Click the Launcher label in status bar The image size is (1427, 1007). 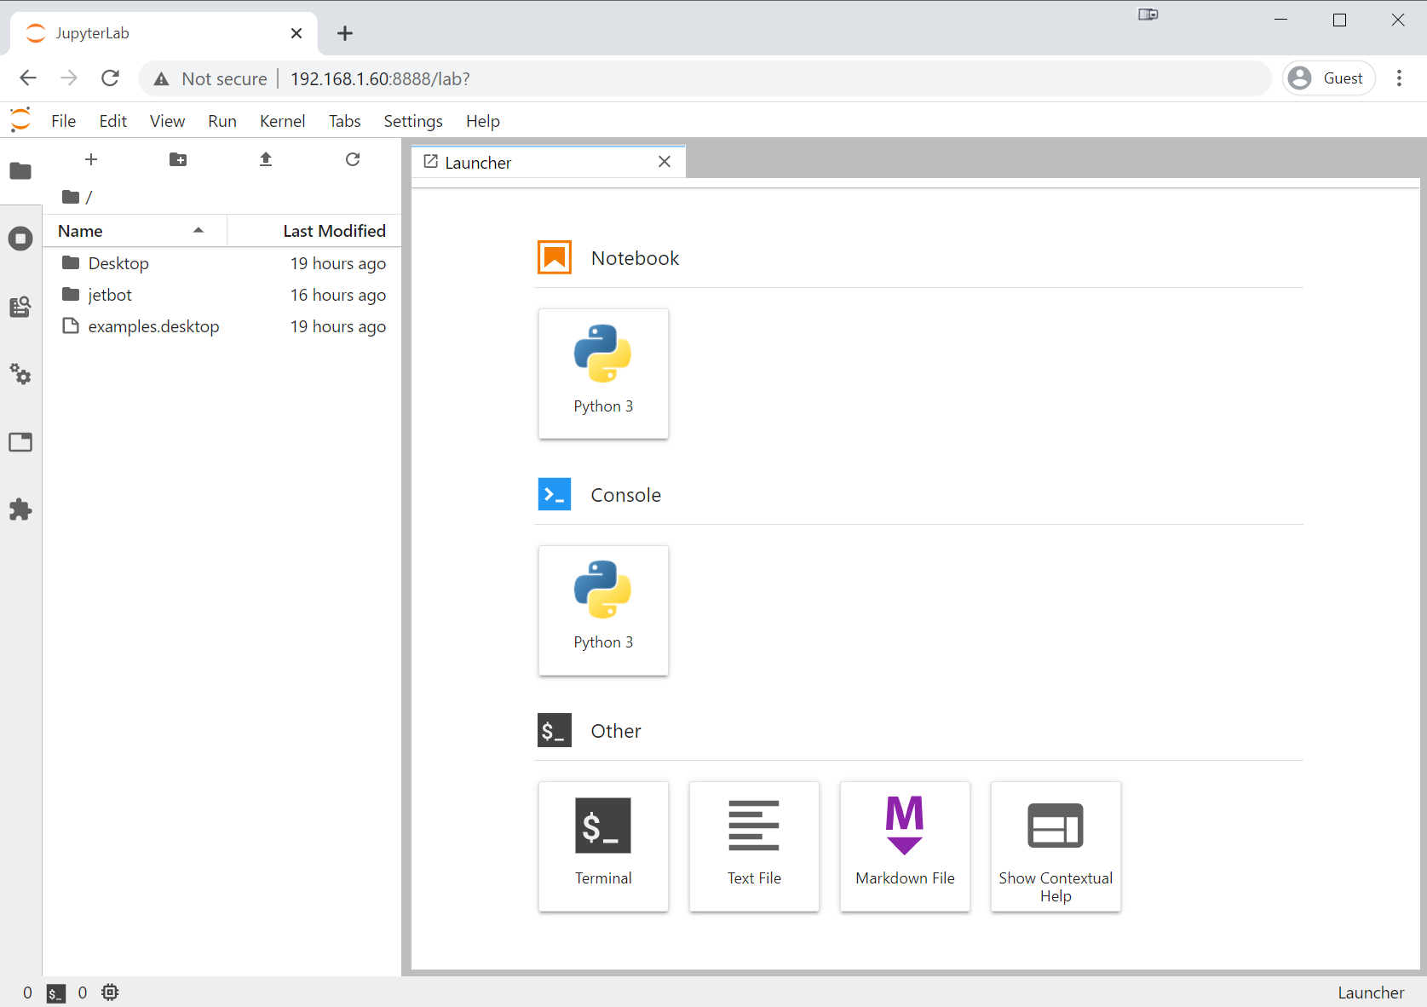pyautogui.click(x=1370, y=993)
